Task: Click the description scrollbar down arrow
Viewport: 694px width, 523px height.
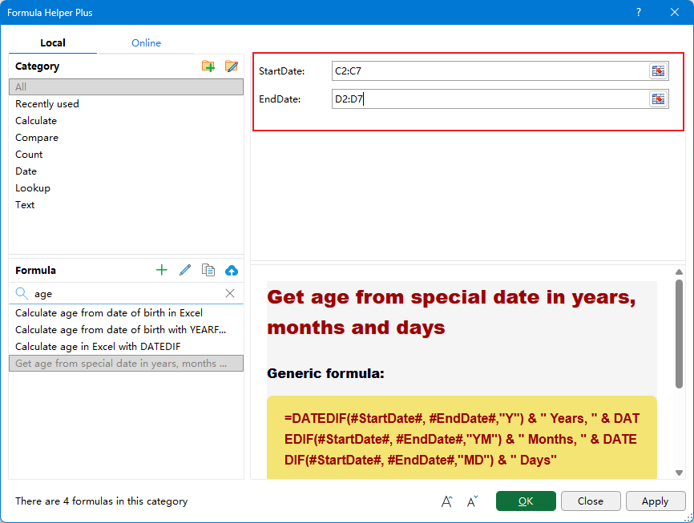Action: [x=679, y=473]
